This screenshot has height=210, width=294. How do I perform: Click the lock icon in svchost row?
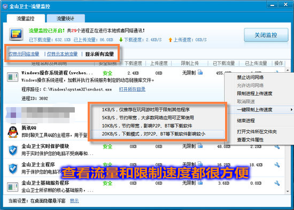coord(200,72)
